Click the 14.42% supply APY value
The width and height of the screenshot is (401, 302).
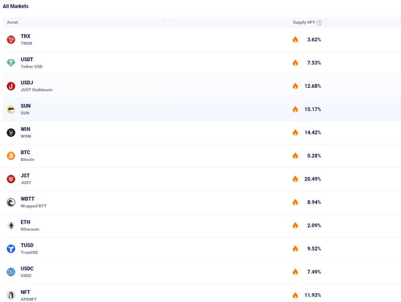pyautogui.click(x=313, y=133)
